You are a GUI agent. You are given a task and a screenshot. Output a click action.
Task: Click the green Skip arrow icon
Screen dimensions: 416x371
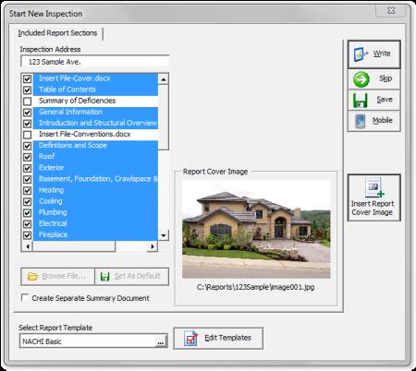coord(361,79)
